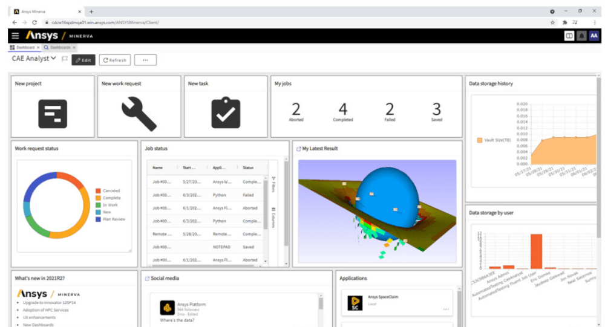This screenshot has height=327, width=605.
Task: Sort by Status column header
Action: click(x=248, y=168)
